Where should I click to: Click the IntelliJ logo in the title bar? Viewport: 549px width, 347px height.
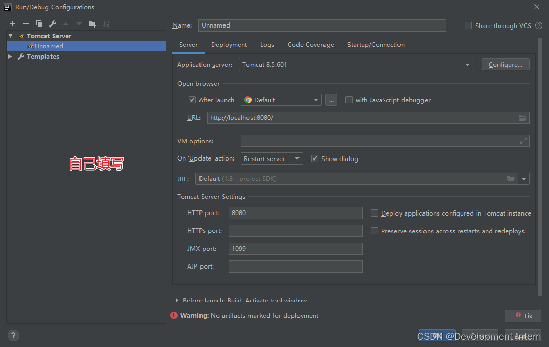pyautogui.click(x=7, y=7)
